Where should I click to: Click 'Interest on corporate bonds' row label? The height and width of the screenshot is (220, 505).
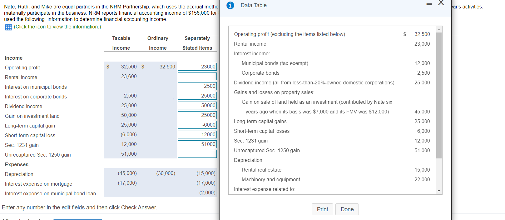point(36,97)
